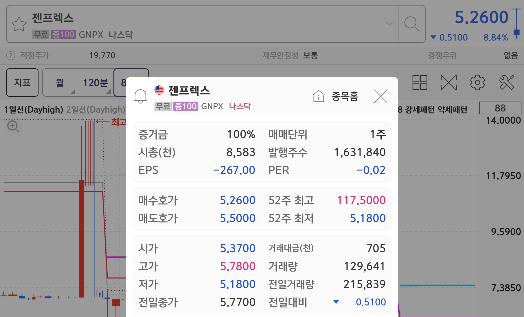Click 1일선(Dayhigh) indicator legend
The height and width of the screenshot is (317, 524).
click(34, 110)
